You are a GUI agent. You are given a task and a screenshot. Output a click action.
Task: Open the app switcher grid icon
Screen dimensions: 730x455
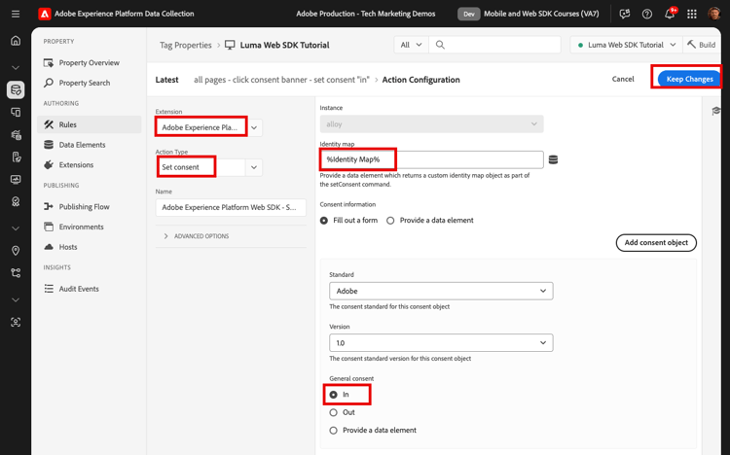(692, 14)
